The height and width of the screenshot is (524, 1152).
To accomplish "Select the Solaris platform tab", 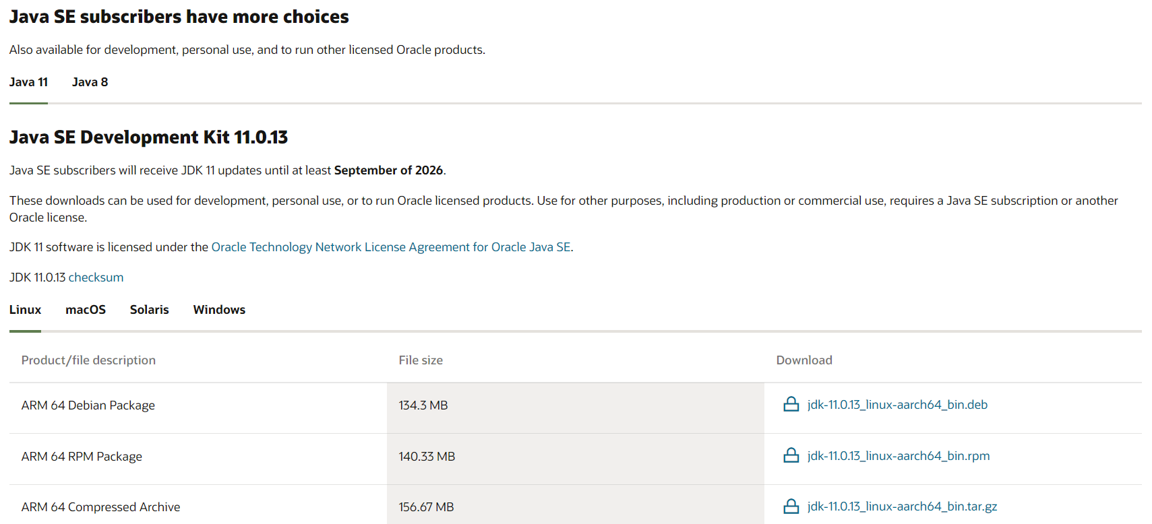I will pos(150,310).
